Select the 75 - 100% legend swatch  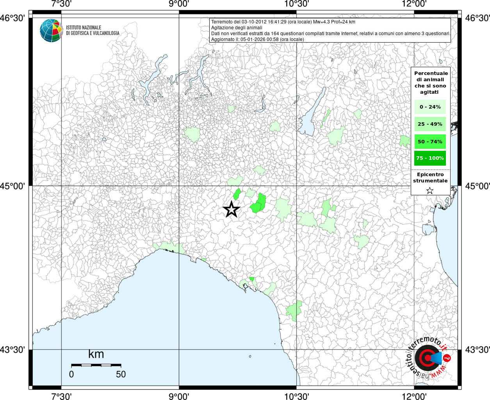pyautogui.click(x=430, y=158)
